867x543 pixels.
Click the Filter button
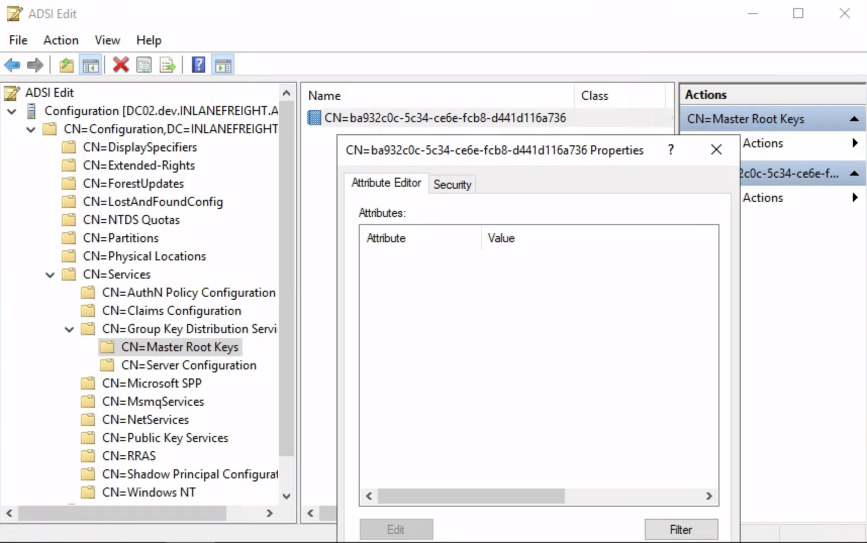coord(681,529)
